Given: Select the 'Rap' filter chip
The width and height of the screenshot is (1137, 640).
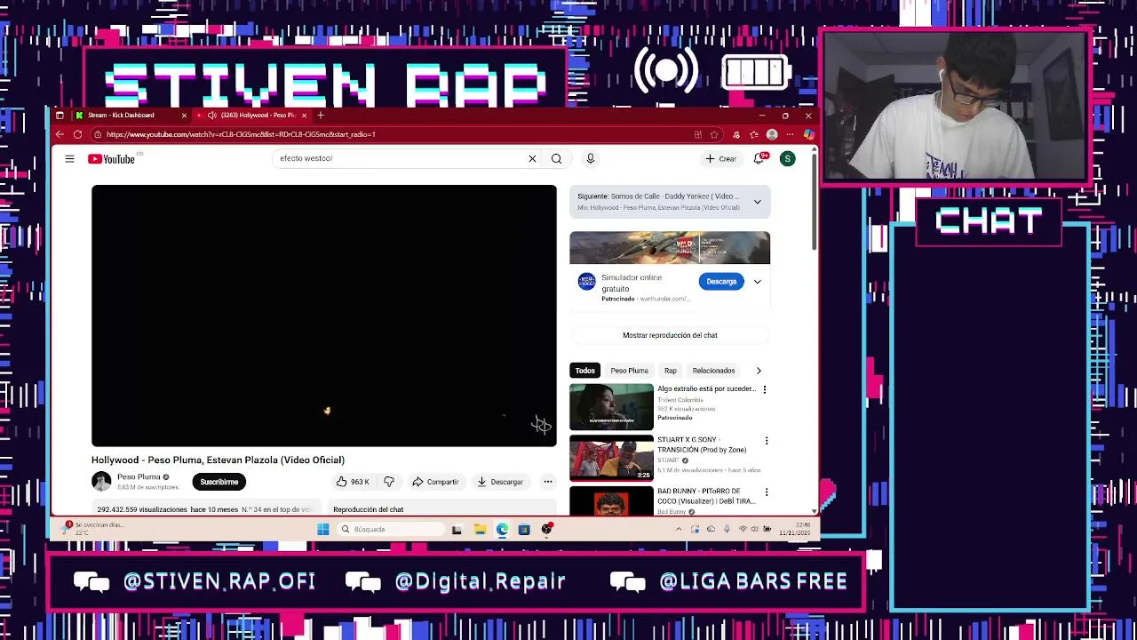Looking at the screenshot, I should pos(671,371).
